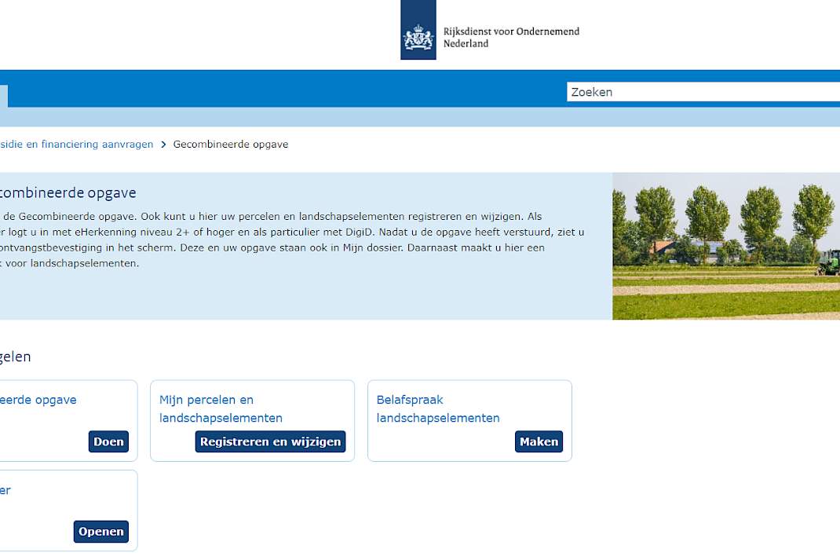The width and height of the screenshot is (840, 560).
Task: Open the 'eerde opgave' card link
Action: (38, 400)
